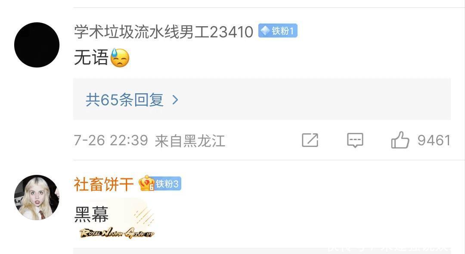Tap the share icon under the 无语 comment
The height and width of the screenshot is (254, 465).
point(310,140)
